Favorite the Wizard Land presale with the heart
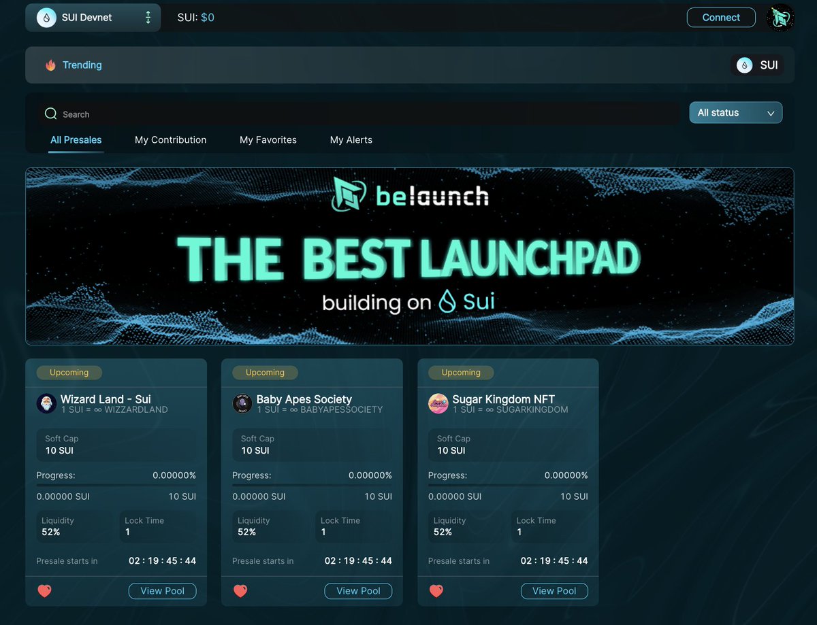Screen dimensions: 817x625 click(x=44, y=591)
